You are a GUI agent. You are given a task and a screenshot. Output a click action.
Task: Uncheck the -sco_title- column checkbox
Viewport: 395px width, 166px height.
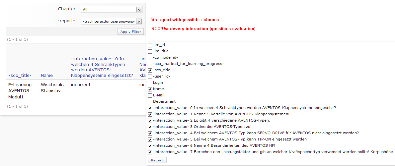(150, 70)
